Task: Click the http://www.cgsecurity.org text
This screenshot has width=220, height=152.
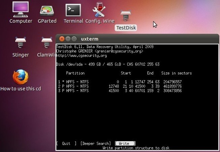Action: (x=82, y=56)
